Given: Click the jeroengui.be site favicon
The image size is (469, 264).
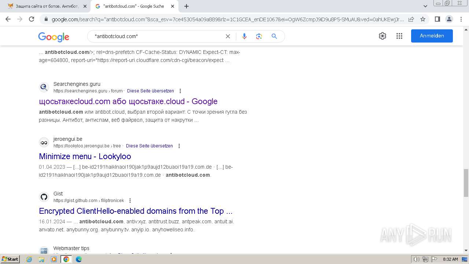Looking at the screenshot, I should pos(44,142).
